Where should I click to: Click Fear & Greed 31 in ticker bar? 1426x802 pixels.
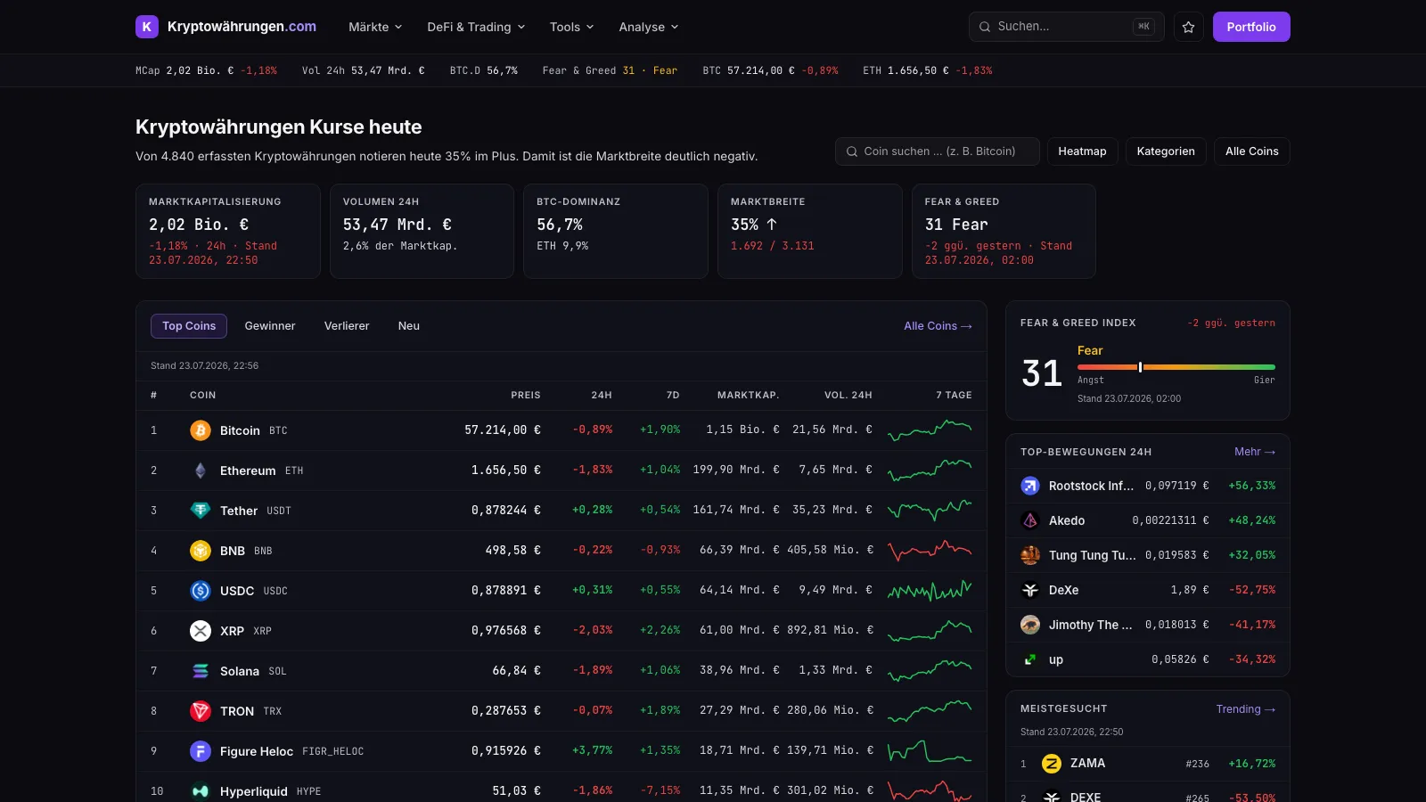coord(610,70)
